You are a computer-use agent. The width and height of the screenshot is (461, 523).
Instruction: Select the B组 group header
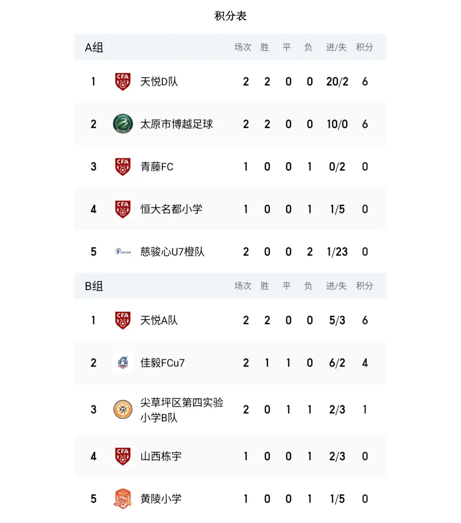click(94, 286)
